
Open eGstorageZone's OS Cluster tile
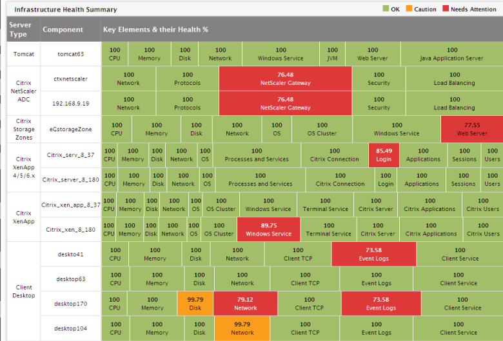(x=322, y=129)
